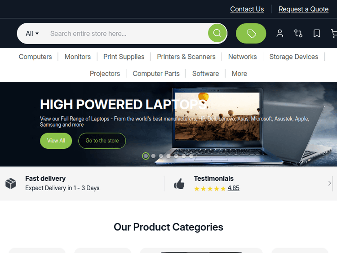Expand the All category search dropdown
Image resolution: width=337 pixels, height=253 pixels.
32,34
